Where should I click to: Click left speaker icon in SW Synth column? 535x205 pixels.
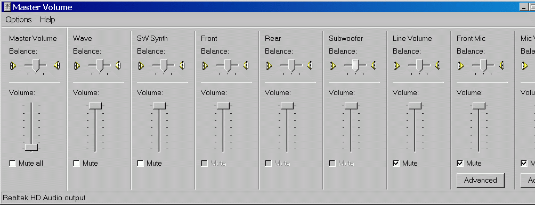[141, 65]
